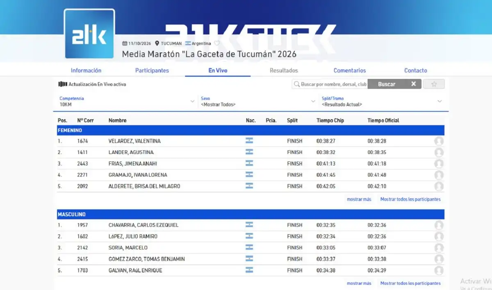Click 'mostrar más' under Femenino

pos(359,199)
